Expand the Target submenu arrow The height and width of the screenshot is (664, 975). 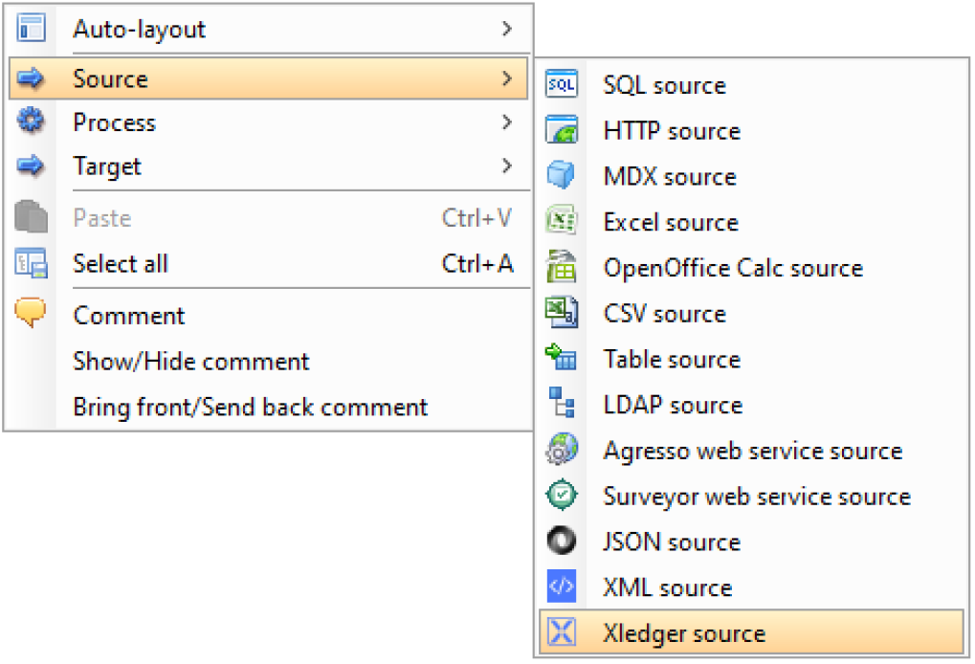coord(507,166)
